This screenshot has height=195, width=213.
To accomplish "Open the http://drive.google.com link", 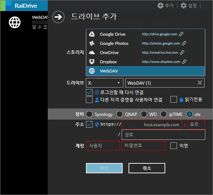I will click(159, 34).
